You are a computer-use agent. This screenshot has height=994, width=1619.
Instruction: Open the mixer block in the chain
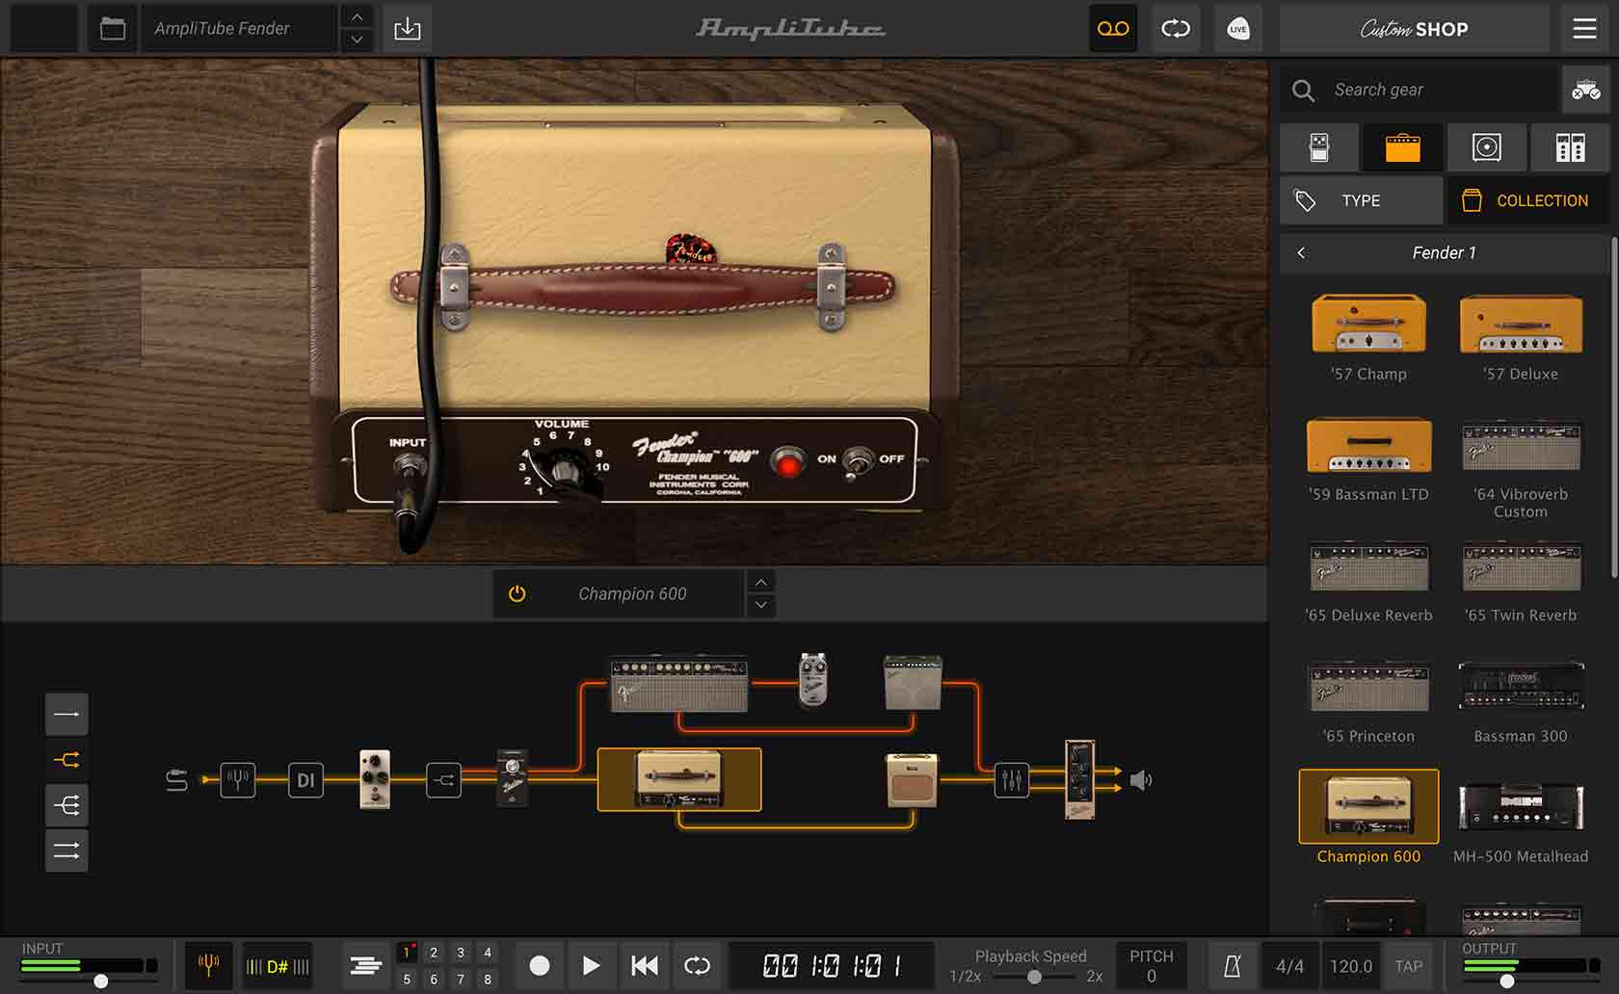coord(1011,779)
